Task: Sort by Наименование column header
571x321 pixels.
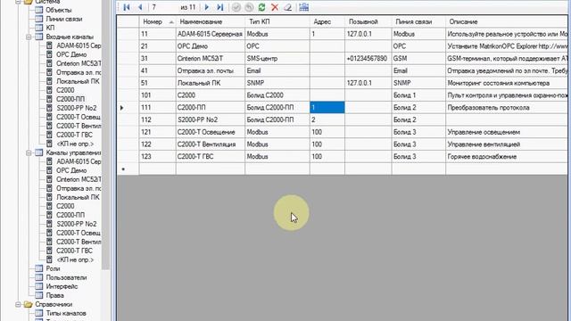Action: [211, 21]
